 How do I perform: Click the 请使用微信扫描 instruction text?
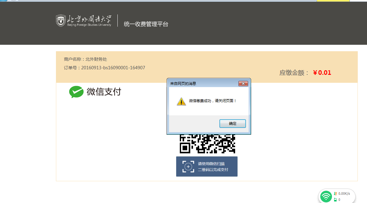pos(211,164)
